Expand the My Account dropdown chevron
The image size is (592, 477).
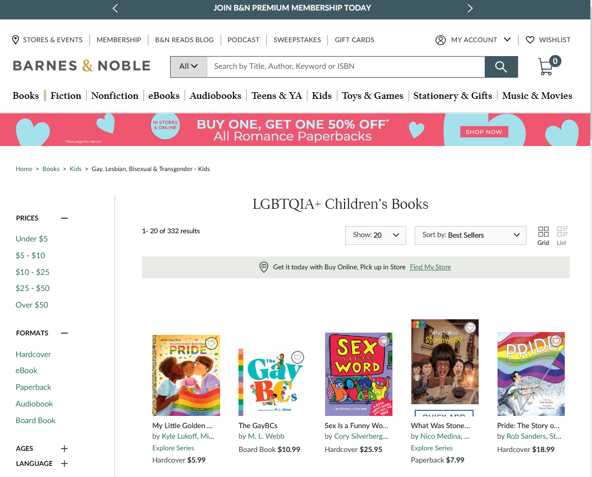508,39
